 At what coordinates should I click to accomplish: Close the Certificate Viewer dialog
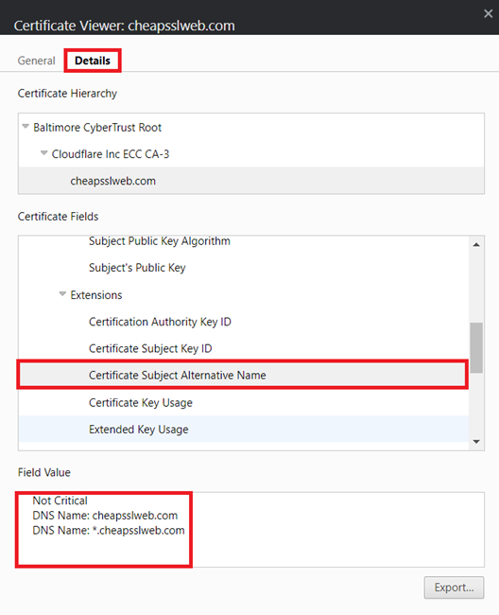(488, 14)
